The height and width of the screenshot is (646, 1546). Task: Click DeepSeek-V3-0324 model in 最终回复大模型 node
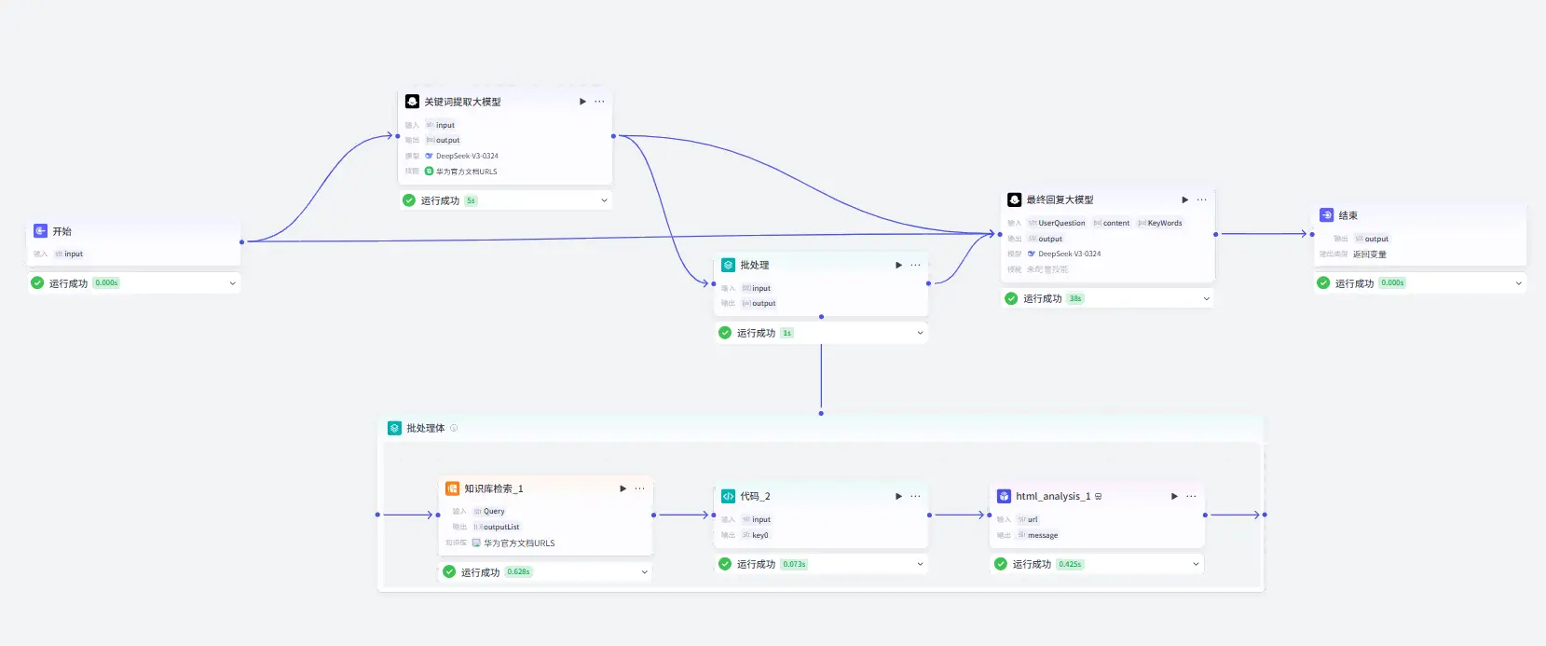point(1069,254)
